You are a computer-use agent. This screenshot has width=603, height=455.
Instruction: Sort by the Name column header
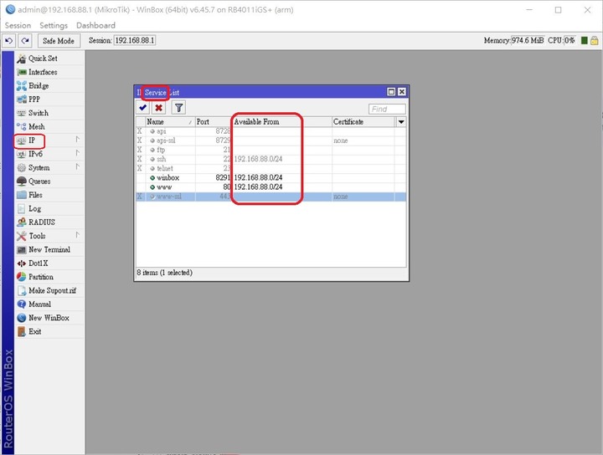tap(170, 122)
